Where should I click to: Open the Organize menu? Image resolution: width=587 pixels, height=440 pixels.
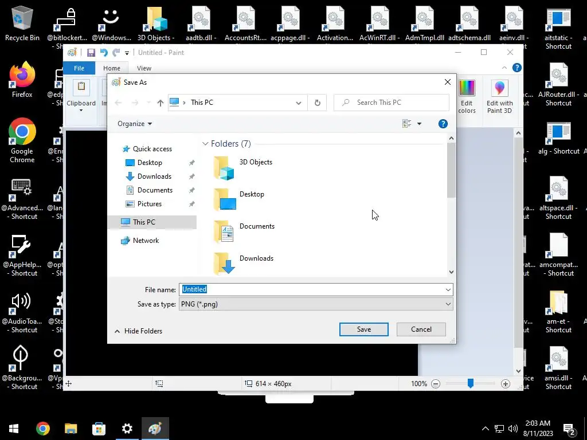tap(134, 124)
